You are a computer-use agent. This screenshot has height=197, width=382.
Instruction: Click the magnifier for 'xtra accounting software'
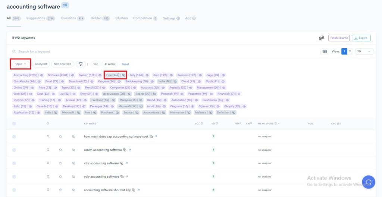[48, 163]
